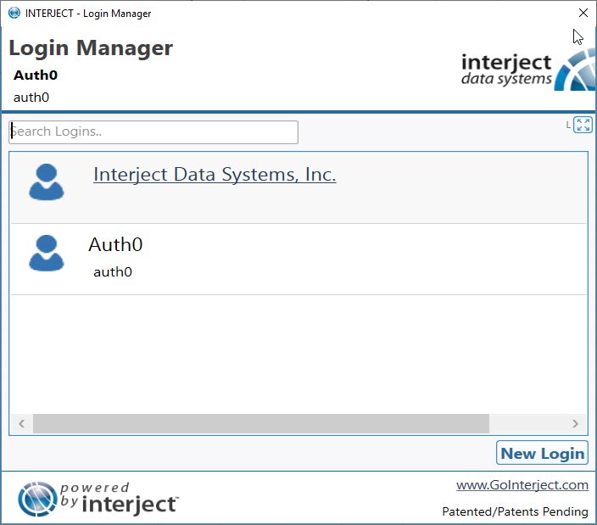Click the bold Auth0 header under Login Manager
The width and height of the screenshot is (597, 525).
pos(36,75)
